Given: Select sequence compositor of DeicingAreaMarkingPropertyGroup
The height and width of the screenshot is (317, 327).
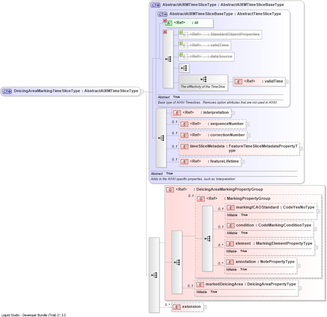Looking at the screenshot, I should 177,262.
